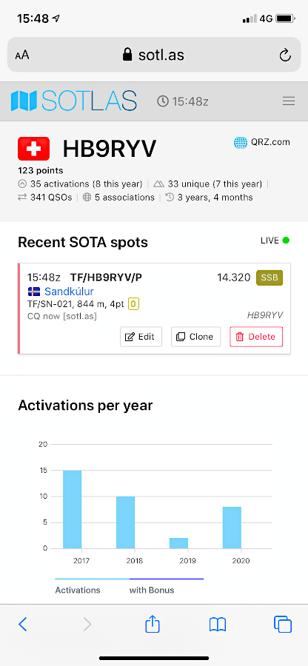Tap the Swiss flag icon

pos(33,149)
